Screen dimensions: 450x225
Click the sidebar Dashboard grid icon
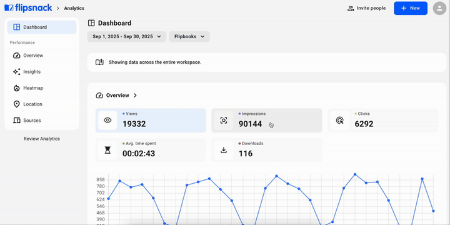click(x=17, y=27)
